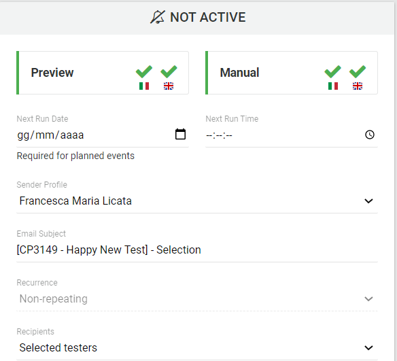397x361 pixels.
Task: Expand the Recipients Selected testers dropdown
Action: 197,348
